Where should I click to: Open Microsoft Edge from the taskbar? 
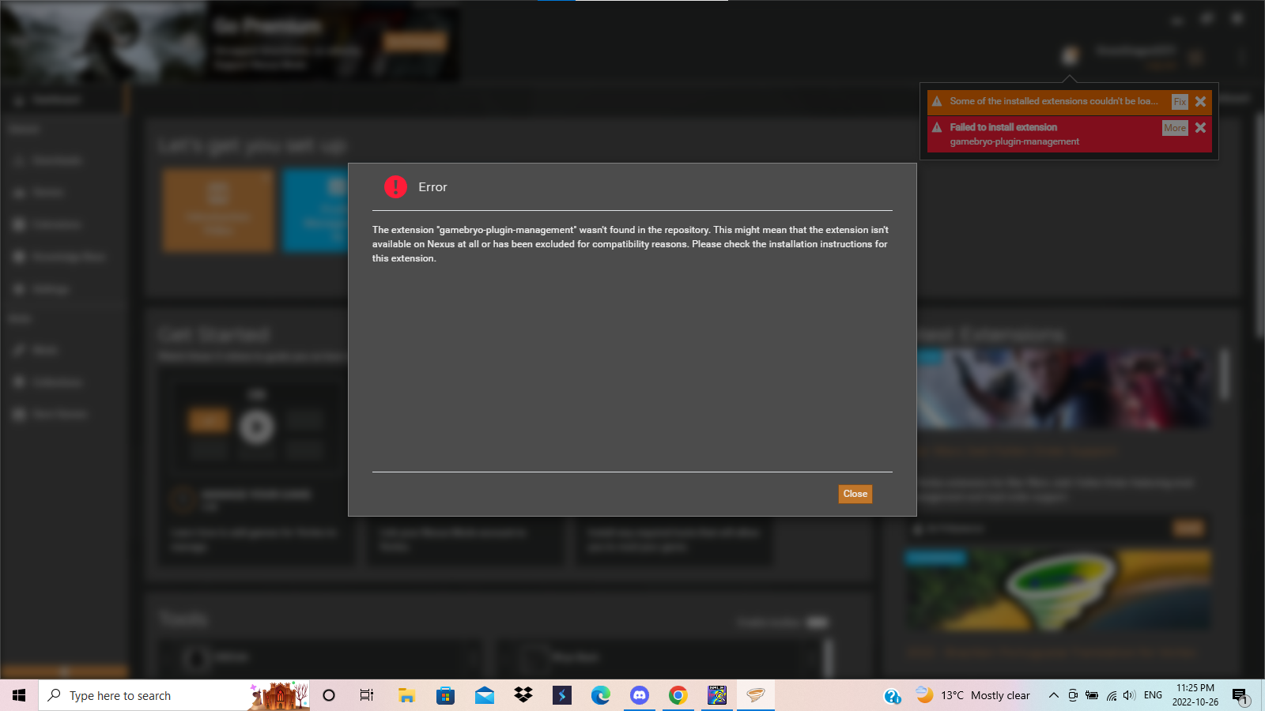[x=601, y=695]
